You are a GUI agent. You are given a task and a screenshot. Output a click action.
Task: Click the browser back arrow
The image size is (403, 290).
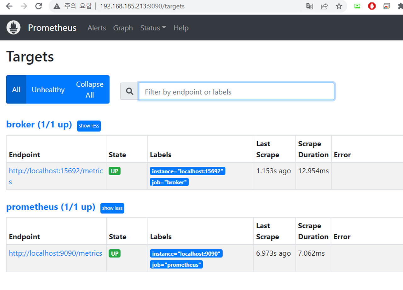tap(9, 6)
